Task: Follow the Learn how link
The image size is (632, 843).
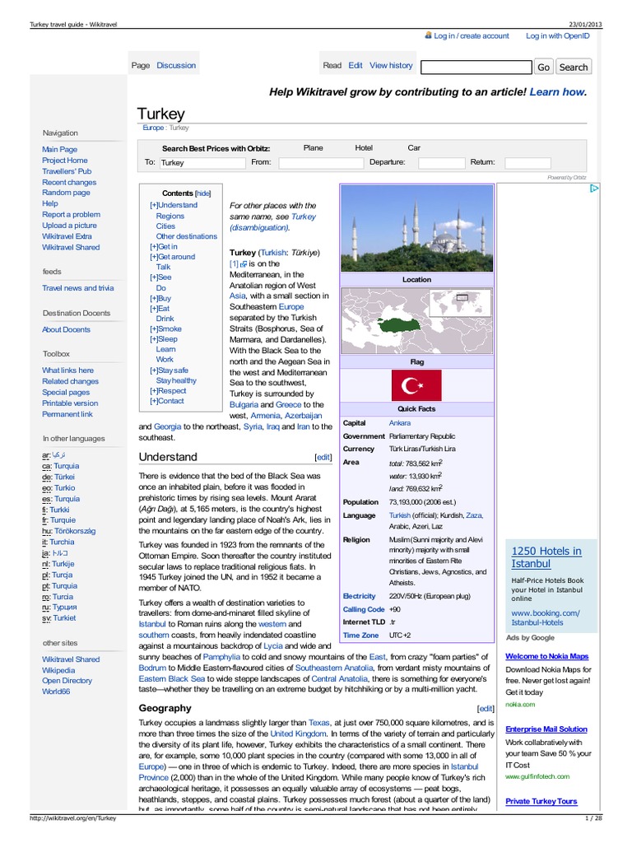Action: (x=557, y=92)
